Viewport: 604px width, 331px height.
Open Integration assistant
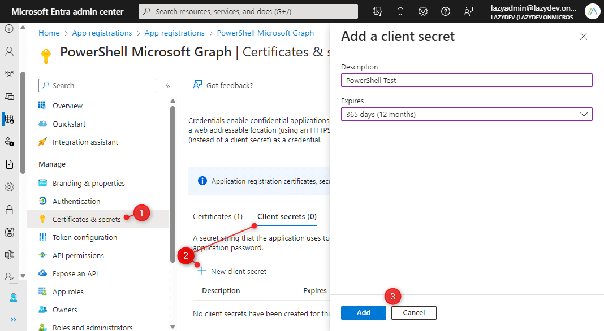85,142
